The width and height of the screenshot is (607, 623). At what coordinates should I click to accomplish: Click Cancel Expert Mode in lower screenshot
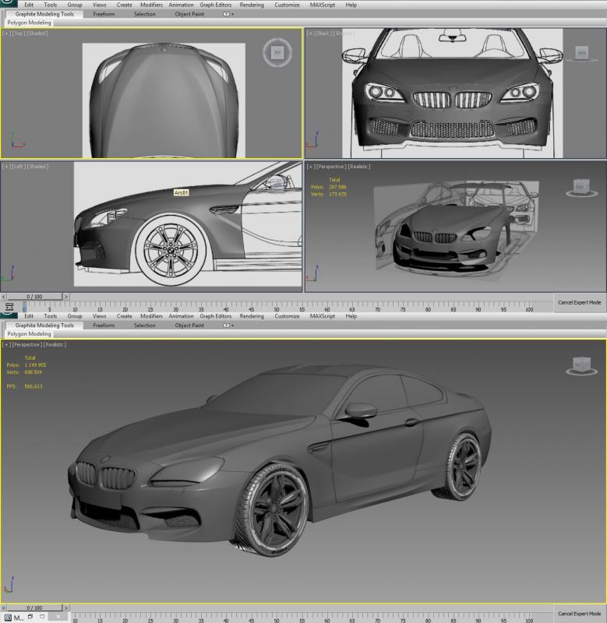(579, 614)
